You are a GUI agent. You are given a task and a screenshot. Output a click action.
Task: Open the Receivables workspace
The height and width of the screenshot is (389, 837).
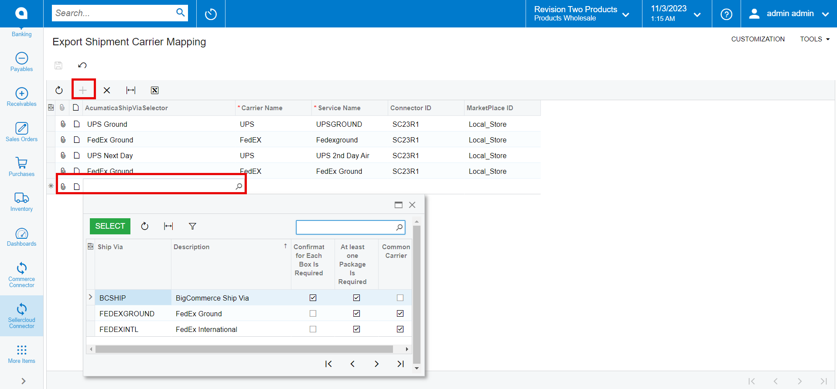(21, 97)
